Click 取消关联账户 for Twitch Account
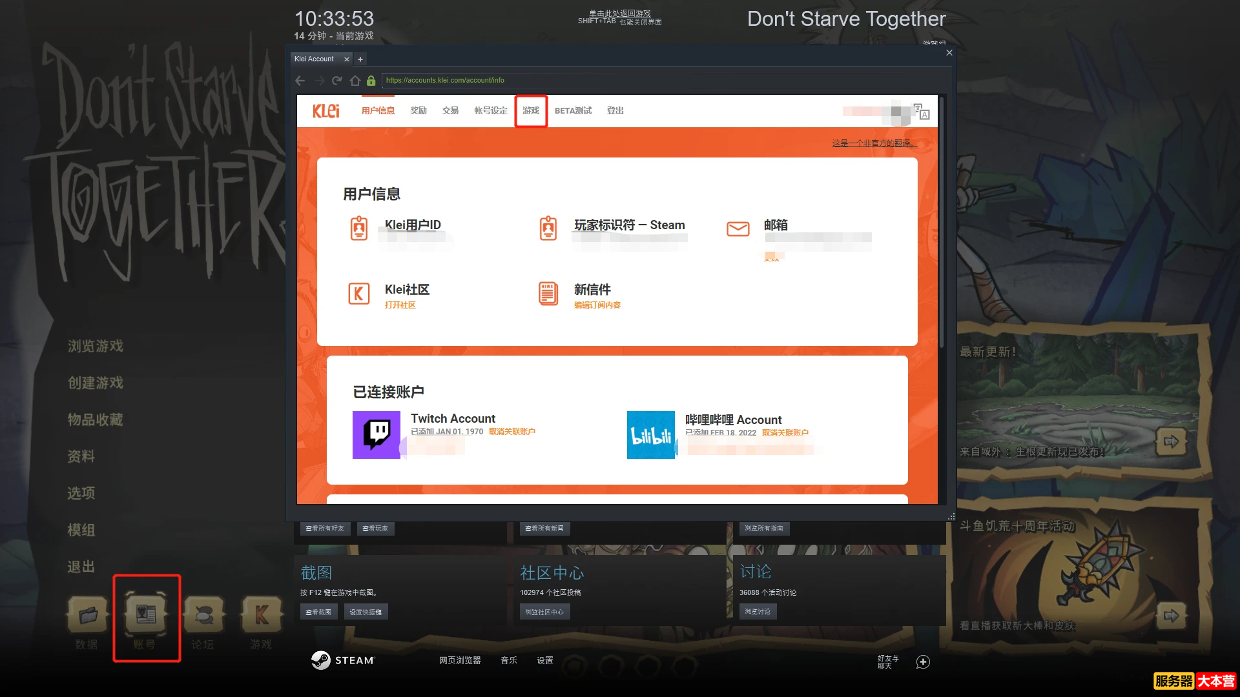 [x=512, y=432]
